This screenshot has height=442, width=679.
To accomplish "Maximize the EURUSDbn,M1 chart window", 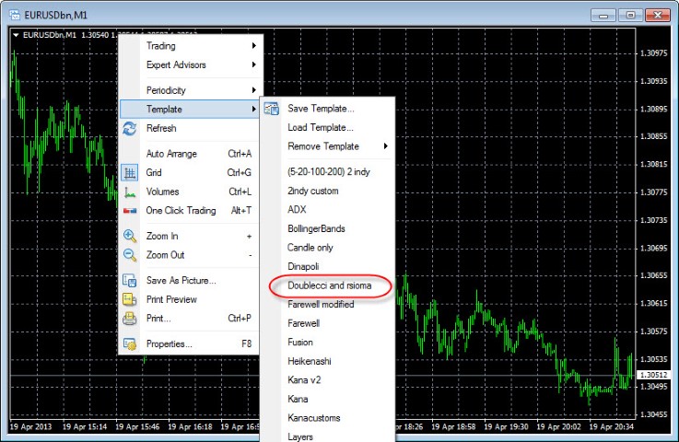I will (x=630, y=15).
